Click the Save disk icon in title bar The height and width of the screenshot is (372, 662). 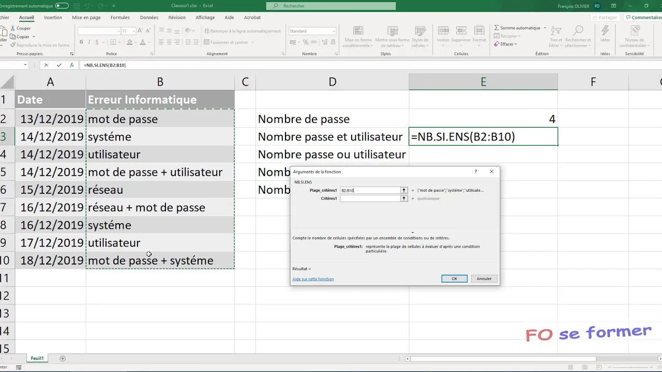(78, 6)
